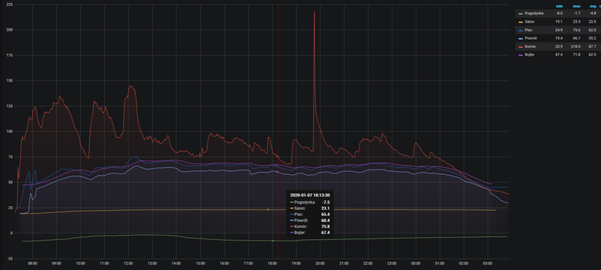Viewport: 601px width, 270px height.
Task: Click the red Komin legend color swatch
Action: tap(520, 46)
